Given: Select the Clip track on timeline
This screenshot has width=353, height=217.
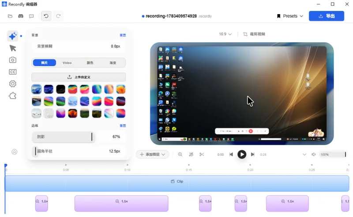Looking at the screenshot, I should click(177, 183).
